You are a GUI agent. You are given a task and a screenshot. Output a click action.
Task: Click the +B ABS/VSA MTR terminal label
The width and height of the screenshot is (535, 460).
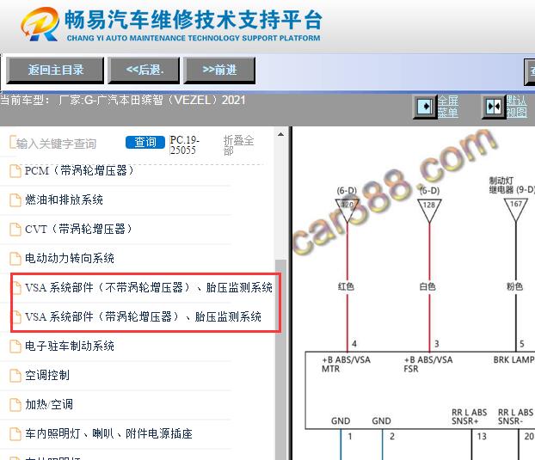346,365
